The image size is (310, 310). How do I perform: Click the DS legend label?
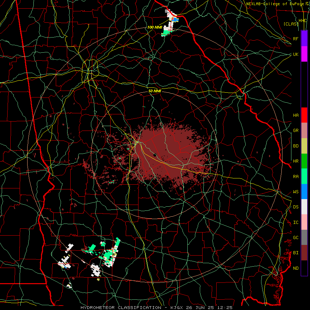296,207
